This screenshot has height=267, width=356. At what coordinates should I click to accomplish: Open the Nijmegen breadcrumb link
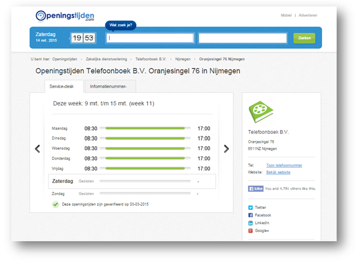183,59
